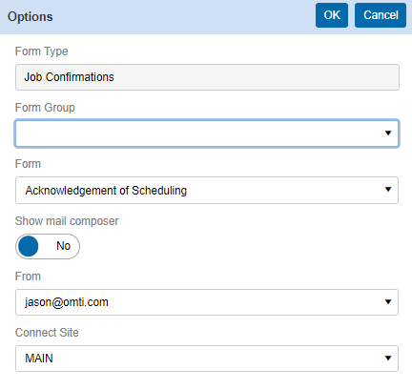Confirm the options with OK

pyautogui.click(x=332, y=15)
